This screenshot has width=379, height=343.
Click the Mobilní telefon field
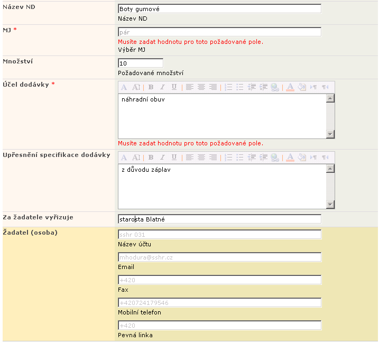pyautogui.click(x=220, y=303)
